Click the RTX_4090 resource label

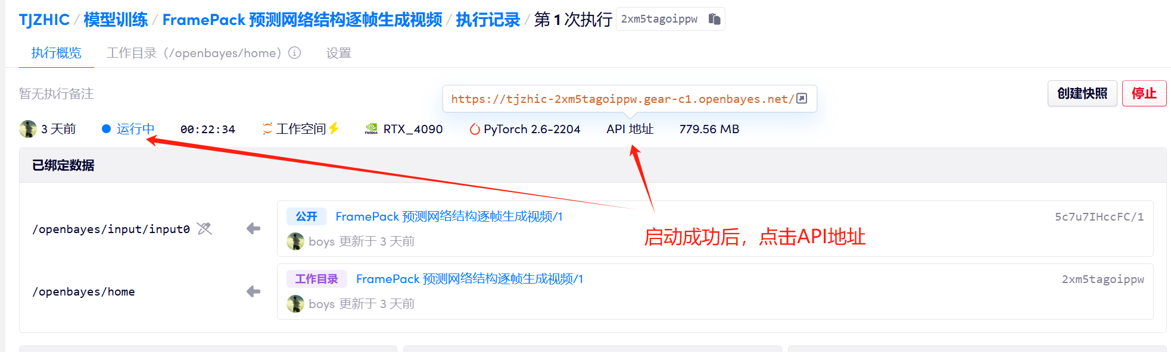413,129
